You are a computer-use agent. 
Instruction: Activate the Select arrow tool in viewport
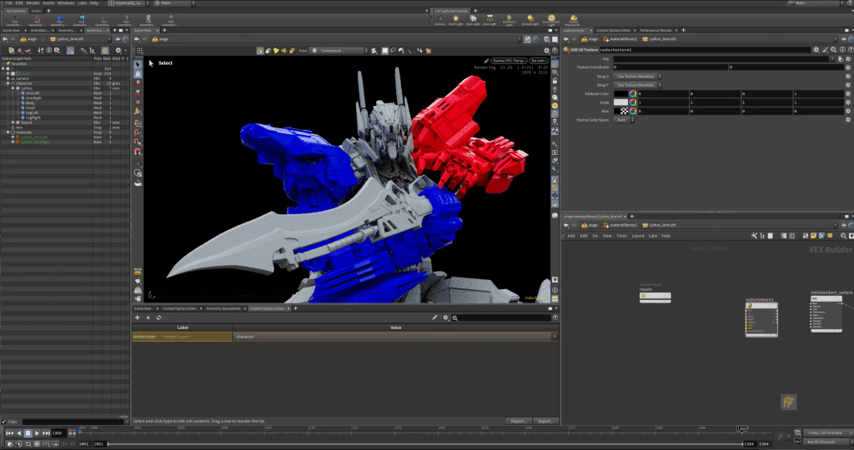pos(138,62)
